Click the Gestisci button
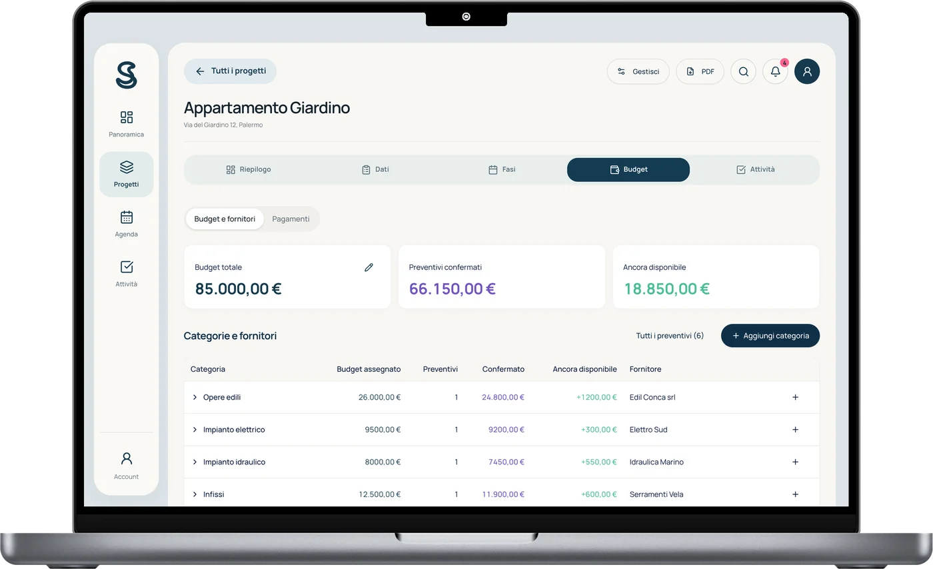Image resolution: width=933 pixels, height=569 pixels. [638, 72]
